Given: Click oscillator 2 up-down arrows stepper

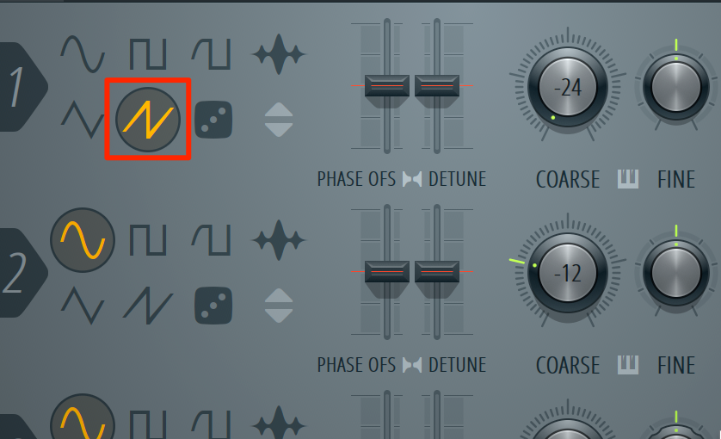Looking at the screenshot, I should pos(279,306).
